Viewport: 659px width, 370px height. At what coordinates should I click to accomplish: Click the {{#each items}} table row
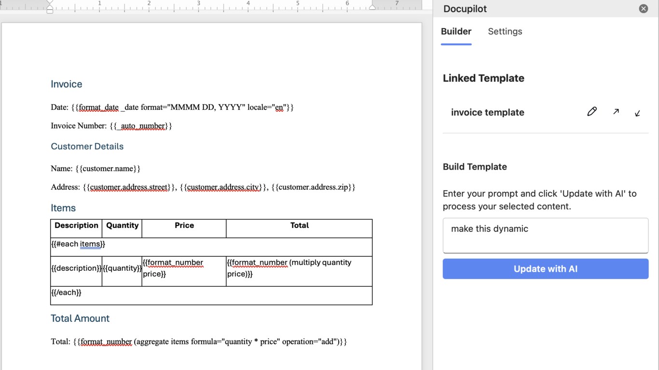[x=211, y=247]
